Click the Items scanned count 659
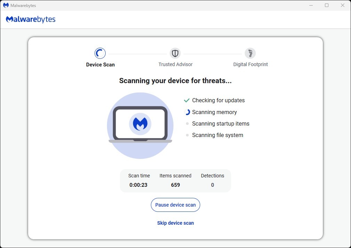351x248 pixels. [175, 185]
